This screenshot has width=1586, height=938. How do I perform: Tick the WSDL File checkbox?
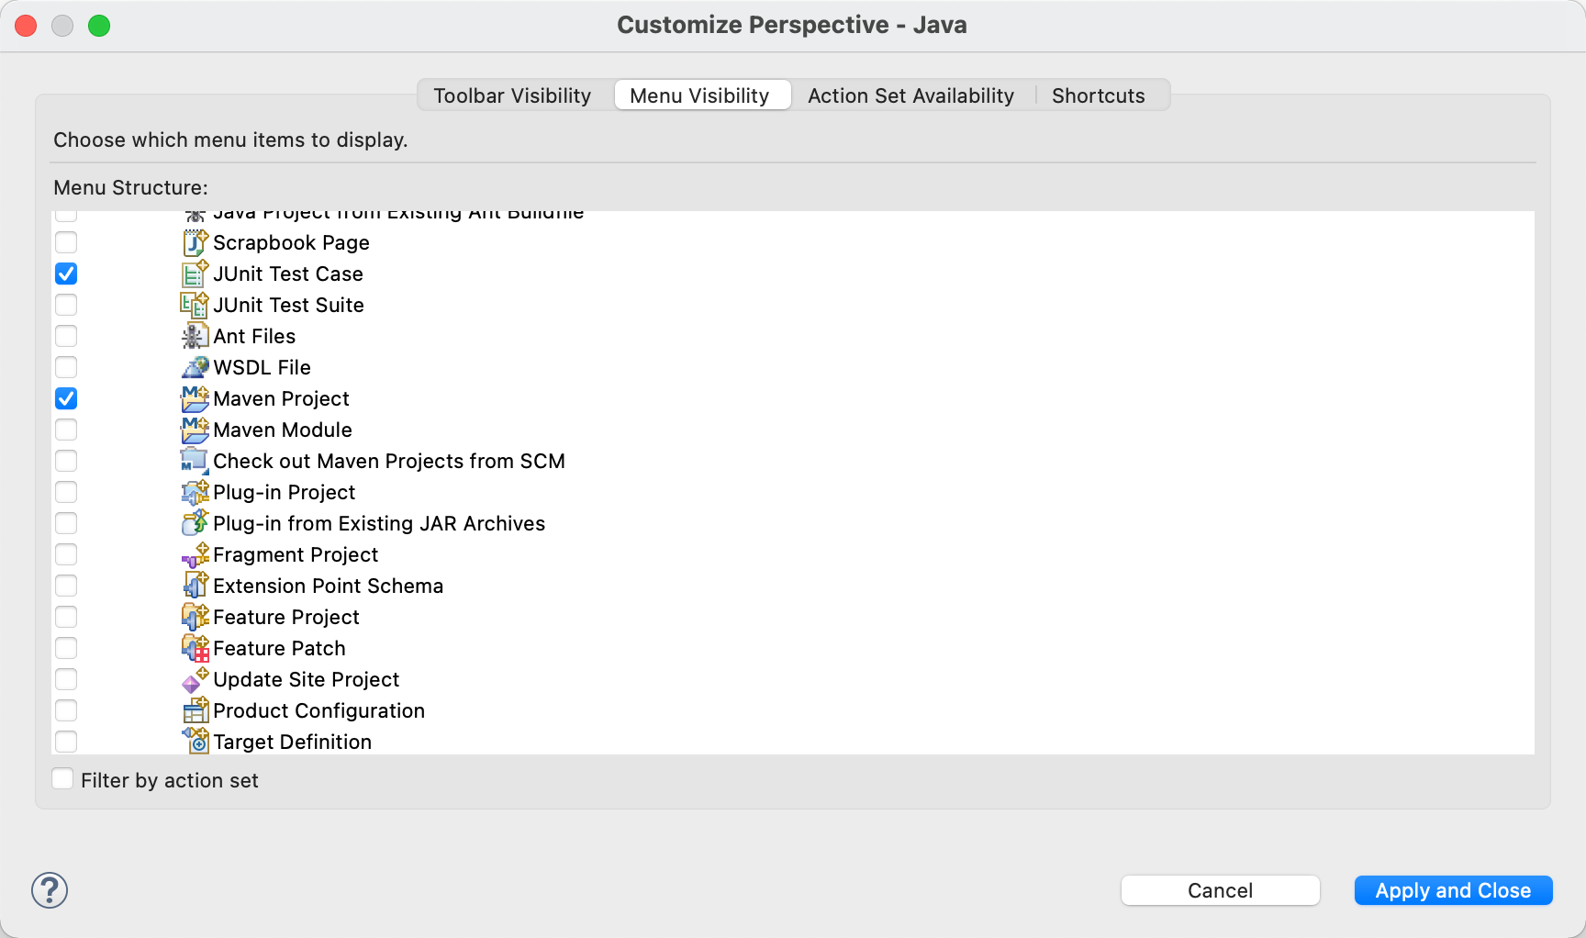pos(66,367)
